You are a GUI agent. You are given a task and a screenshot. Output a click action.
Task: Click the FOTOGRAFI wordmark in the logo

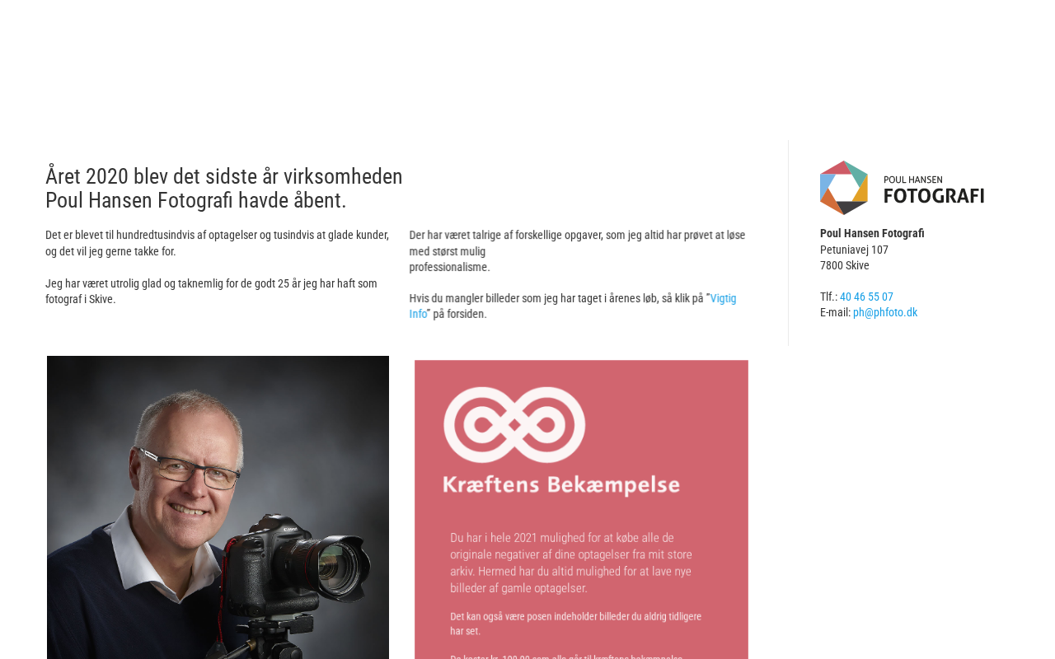[934, 196]
